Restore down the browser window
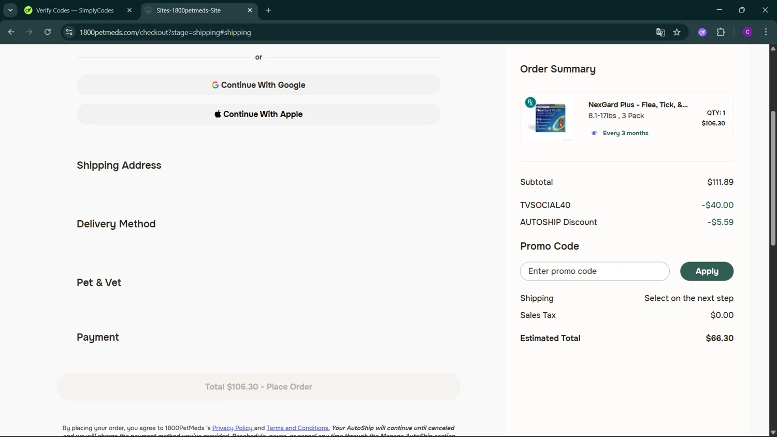The width and height of the screenshot is (777, 437). 742,10
